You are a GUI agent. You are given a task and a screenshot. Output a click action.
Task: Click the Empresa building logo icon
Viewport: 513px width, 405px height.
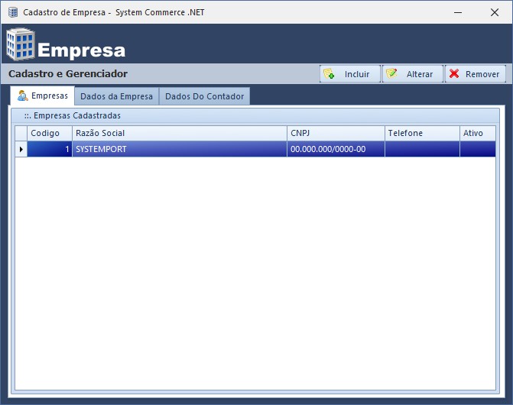pyautogui.click(x=21, y=44)
